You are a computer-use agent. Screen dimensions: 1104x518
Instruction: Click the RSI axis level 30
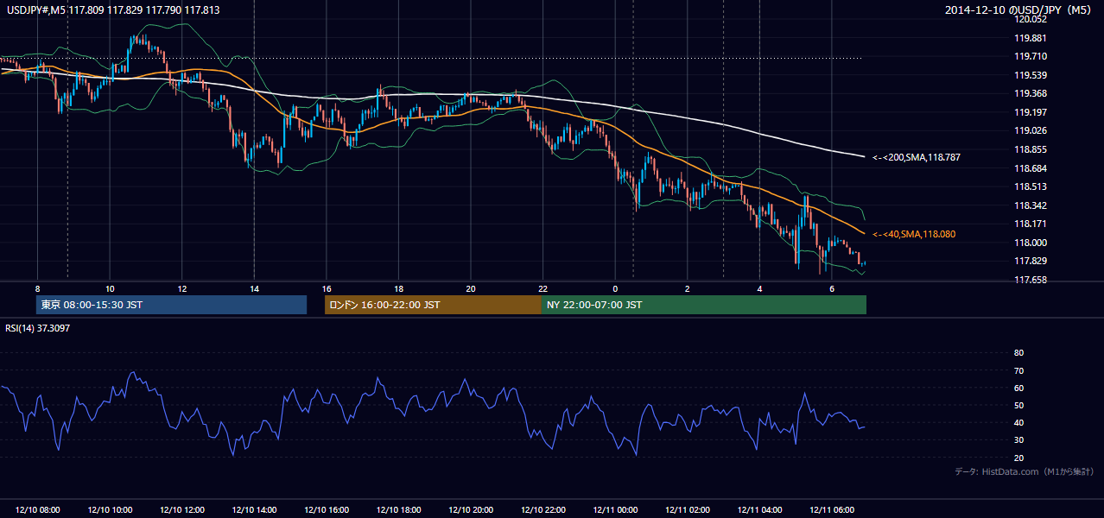pos(1018,440)
